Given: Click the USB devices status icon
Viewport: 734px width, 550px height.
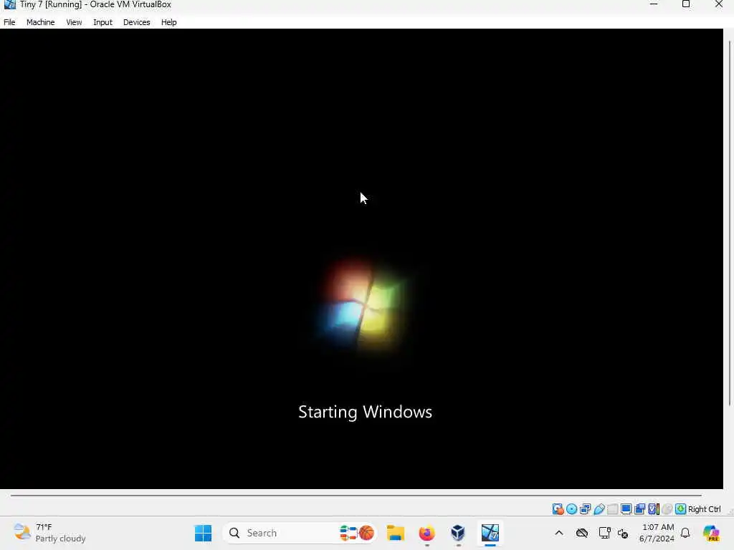Looking at the screenshot, I should [599, 509].
